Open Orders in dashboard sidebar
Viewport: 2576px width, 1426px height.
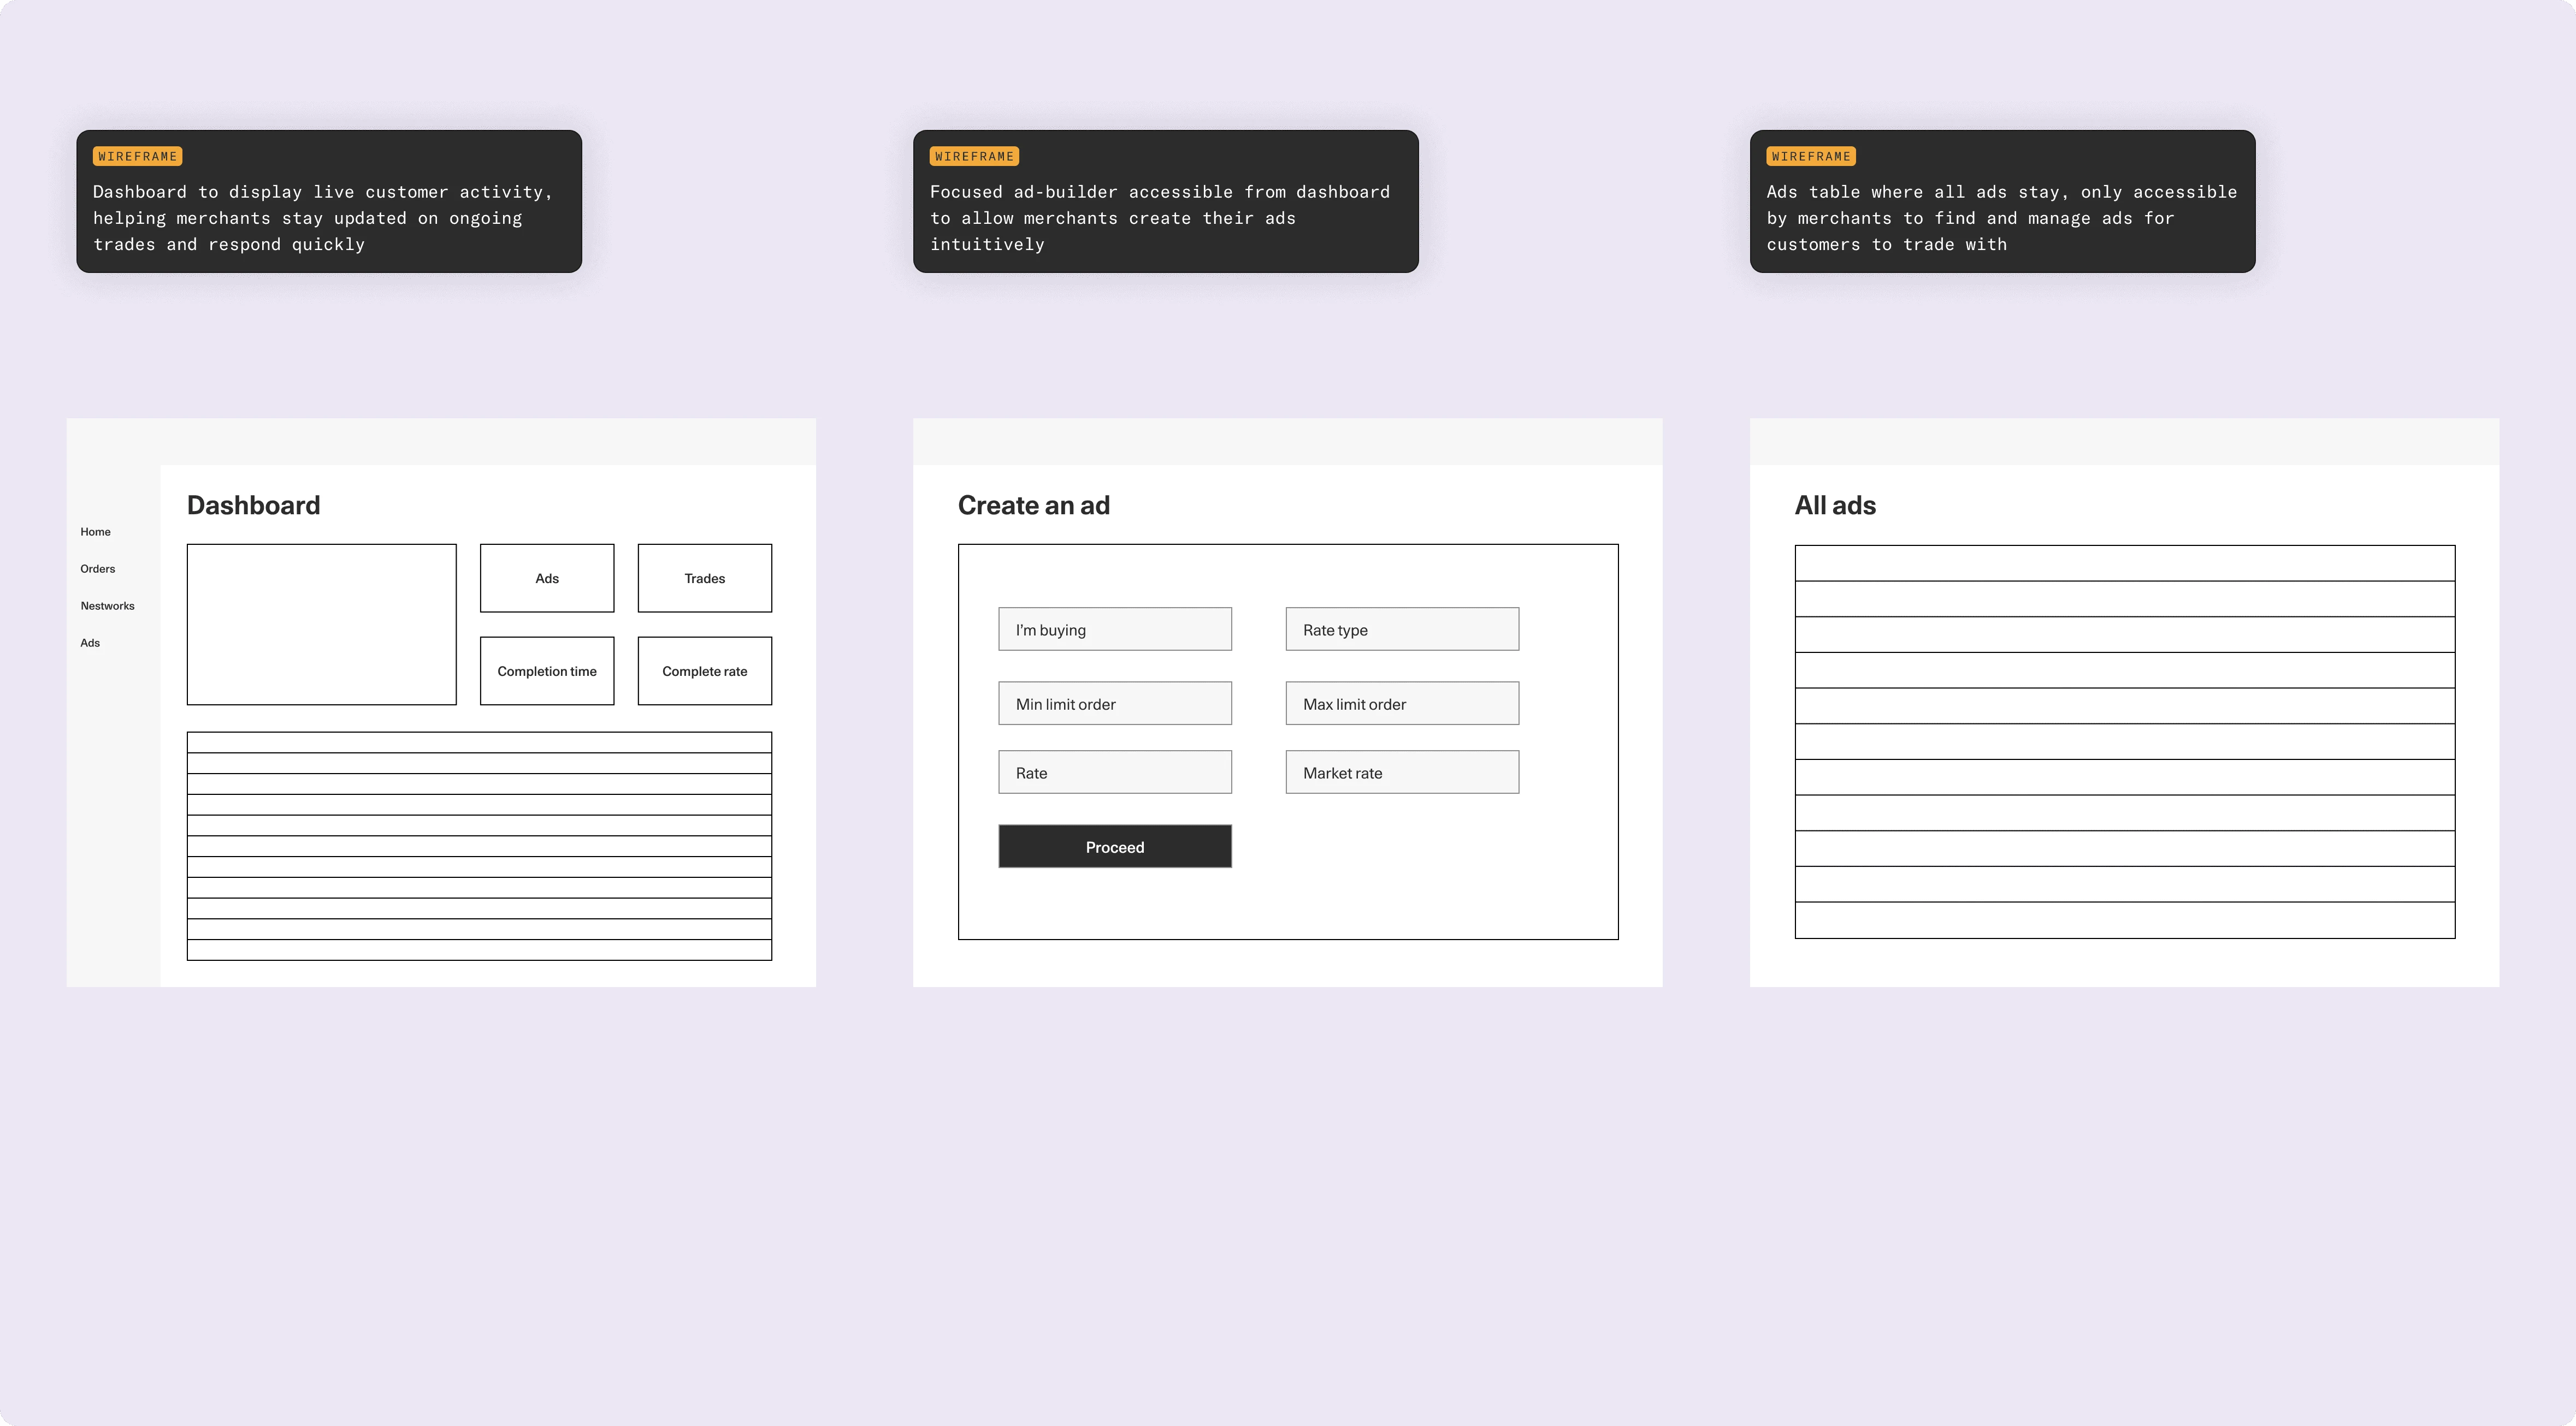97,569
